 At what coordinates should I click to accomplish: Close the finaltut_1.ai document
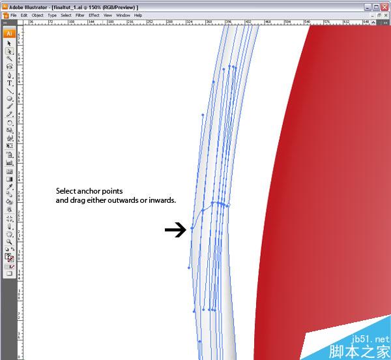point(386,16)
